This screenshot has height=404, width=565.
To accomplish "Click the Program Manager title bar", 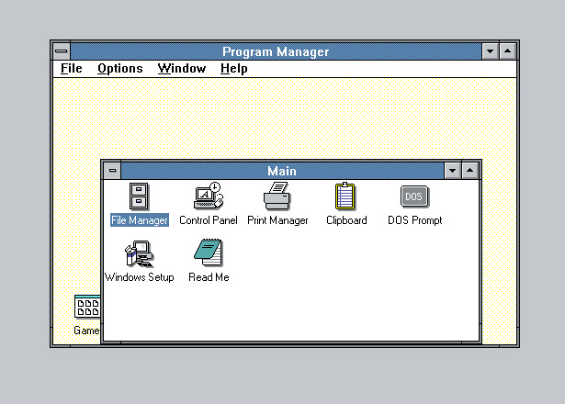I will coord(276,51).
